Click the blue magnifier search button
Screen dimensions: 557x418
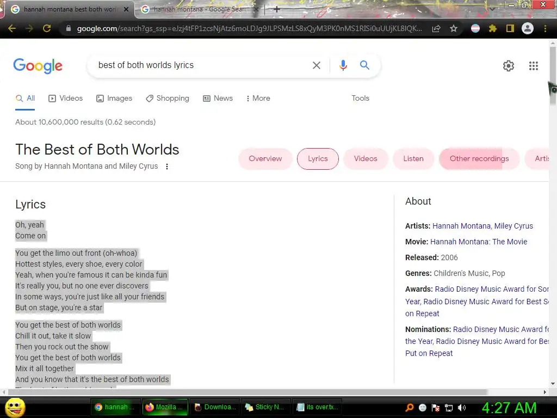click(x=364, y=65)
